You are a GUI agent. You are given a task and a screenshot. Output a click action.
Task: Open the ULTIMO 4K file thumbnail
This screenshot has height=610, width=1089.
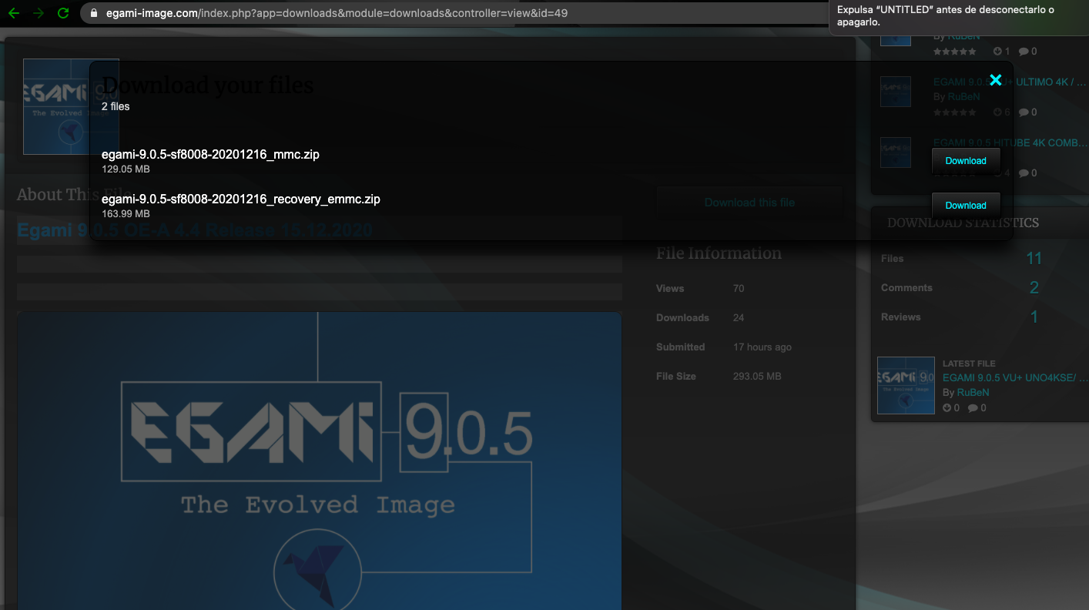click(895, 92)
